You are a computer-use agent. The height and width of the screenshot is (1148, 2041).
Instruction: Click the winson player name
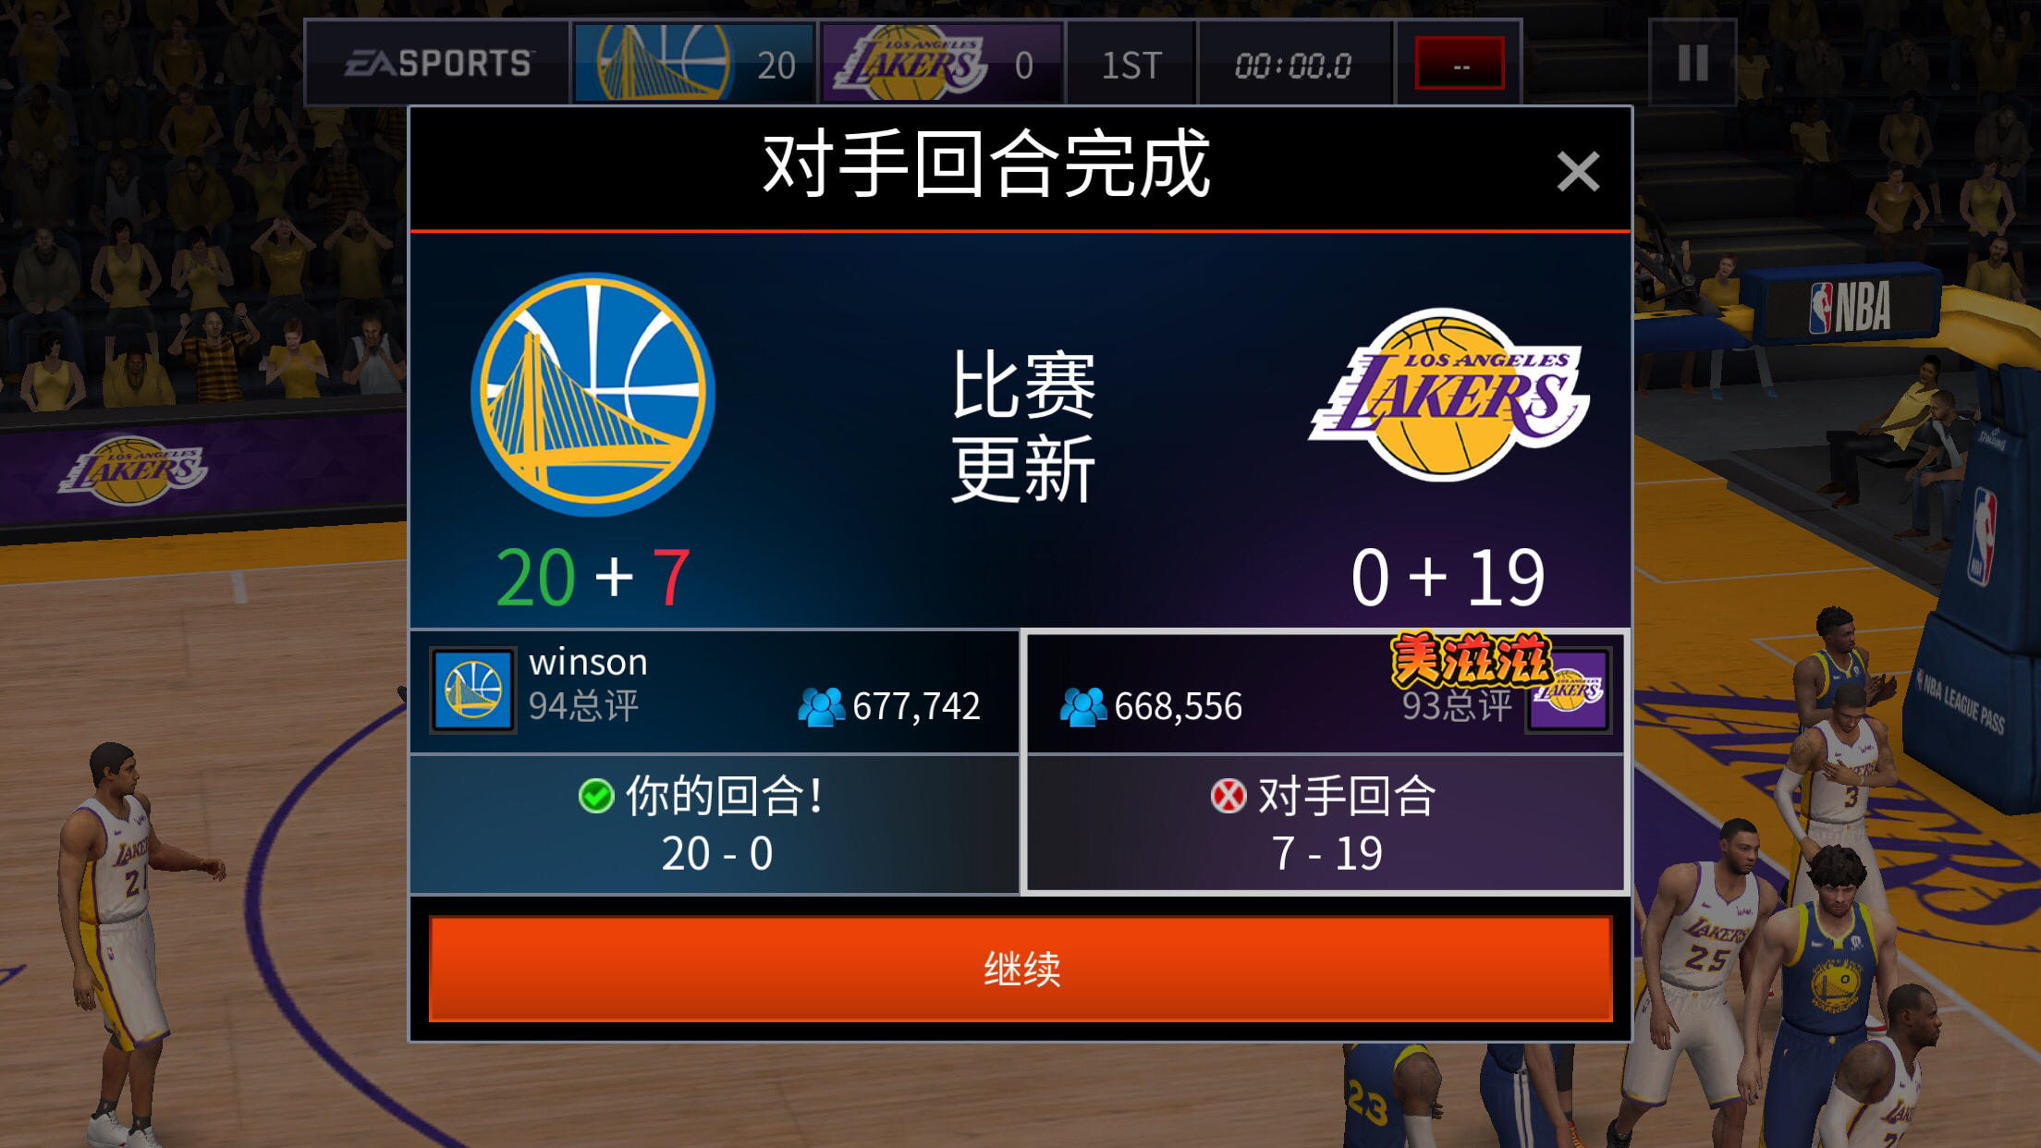[588, 662]
